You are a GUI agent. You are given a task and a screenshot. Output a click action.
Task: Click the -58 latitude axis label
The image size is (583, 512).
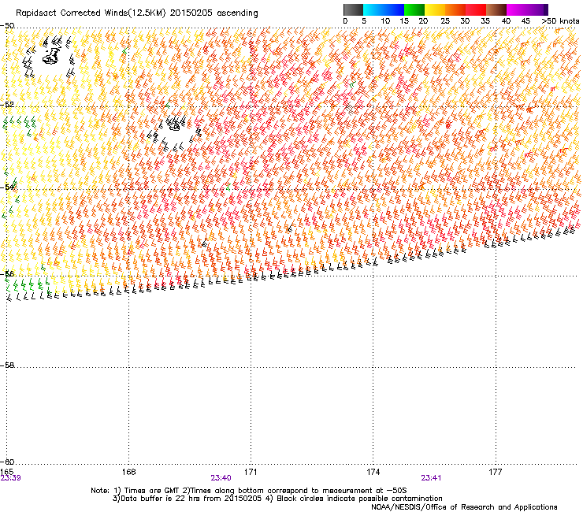[7, 365]
